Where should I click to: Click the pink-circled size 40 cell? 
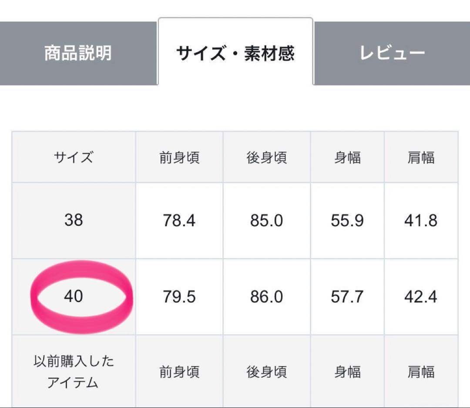click(74, 296)
